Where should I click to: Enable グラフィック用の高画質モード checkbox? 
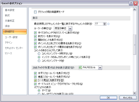[35, 12]
